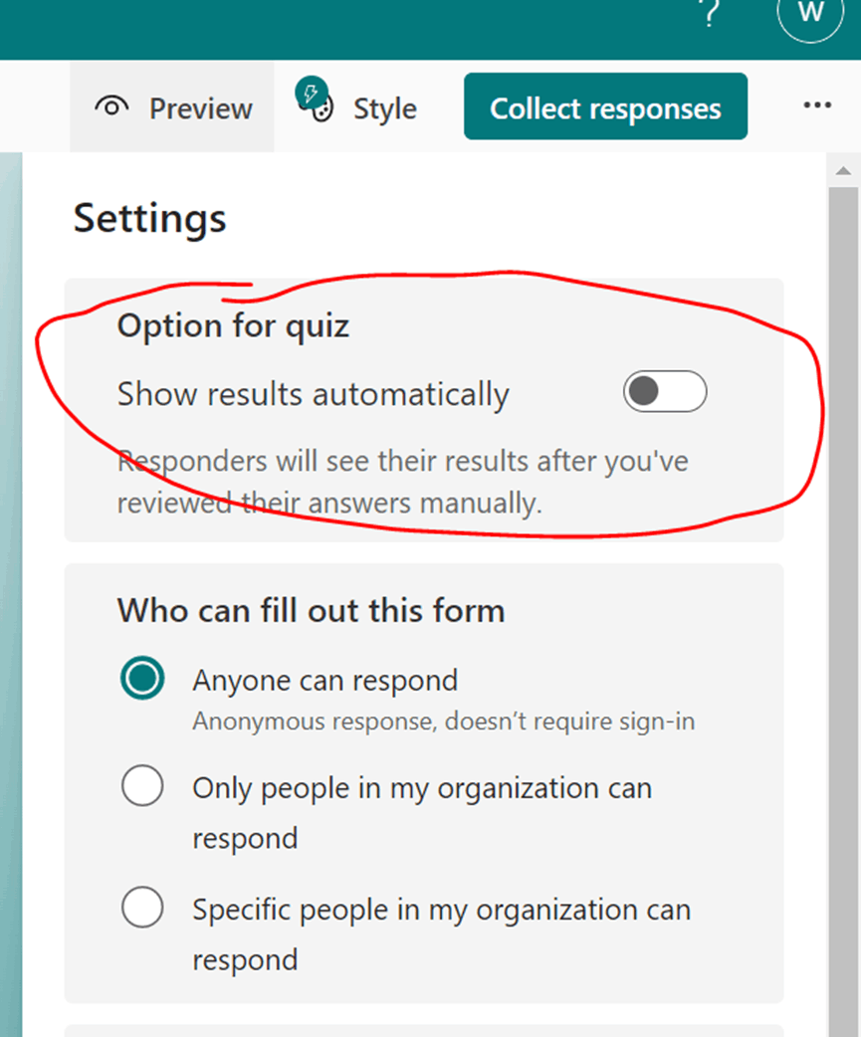Open the account menu via W avatar
Image resolution: width=861 pixels, height=1037 pixels.
click(811, 13)
